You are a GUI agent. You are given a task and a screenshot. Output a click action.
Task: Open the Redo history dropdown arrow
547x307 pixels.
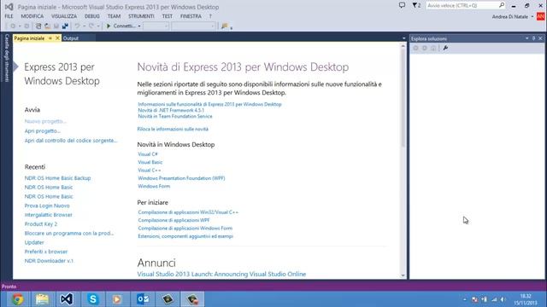(x=98, y=26)
